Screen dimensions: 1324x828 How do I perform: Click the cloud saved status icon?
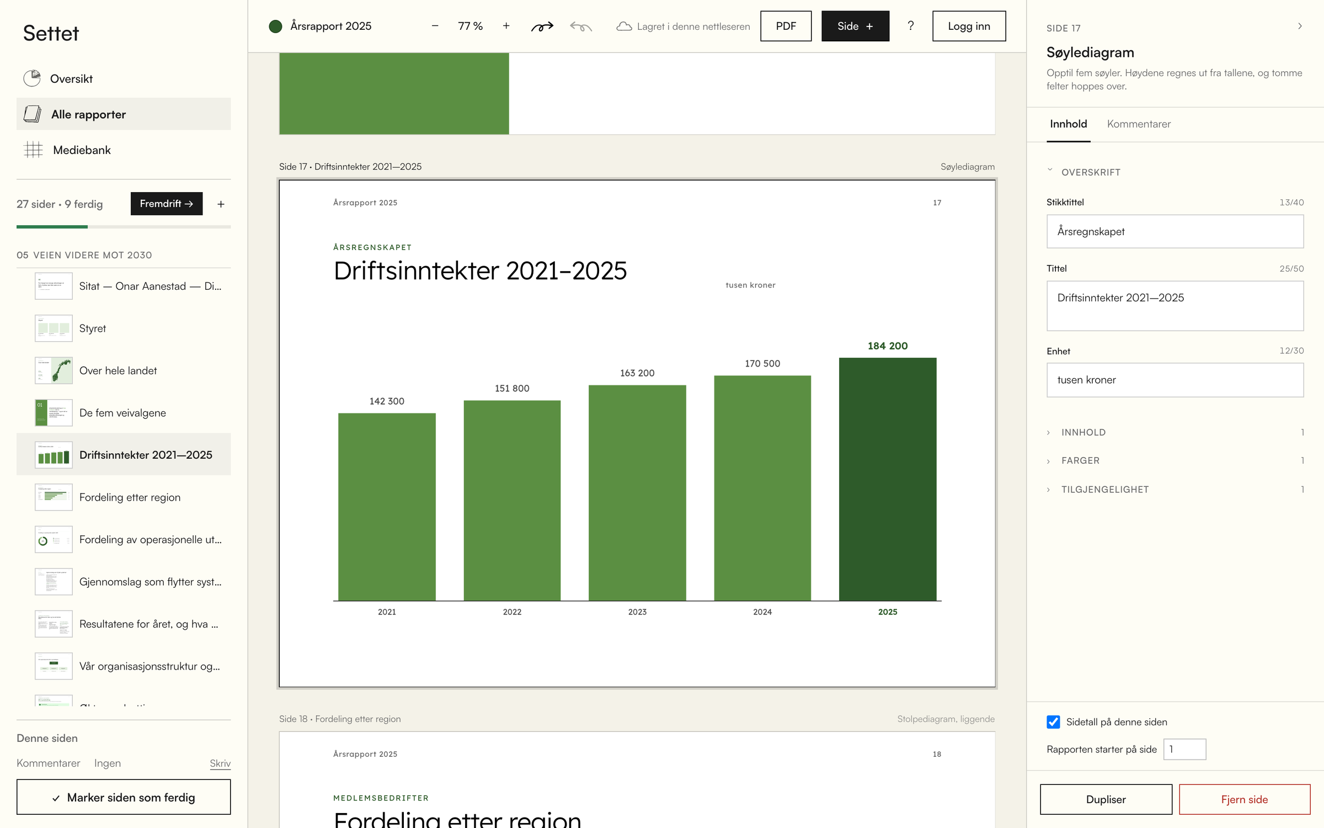coord(624,26)
